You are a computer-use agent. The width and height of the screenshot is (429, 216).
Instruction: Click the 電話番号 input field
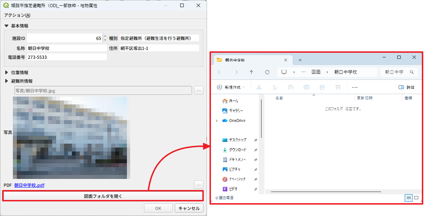pyautogui.click(x=67, y=57)
